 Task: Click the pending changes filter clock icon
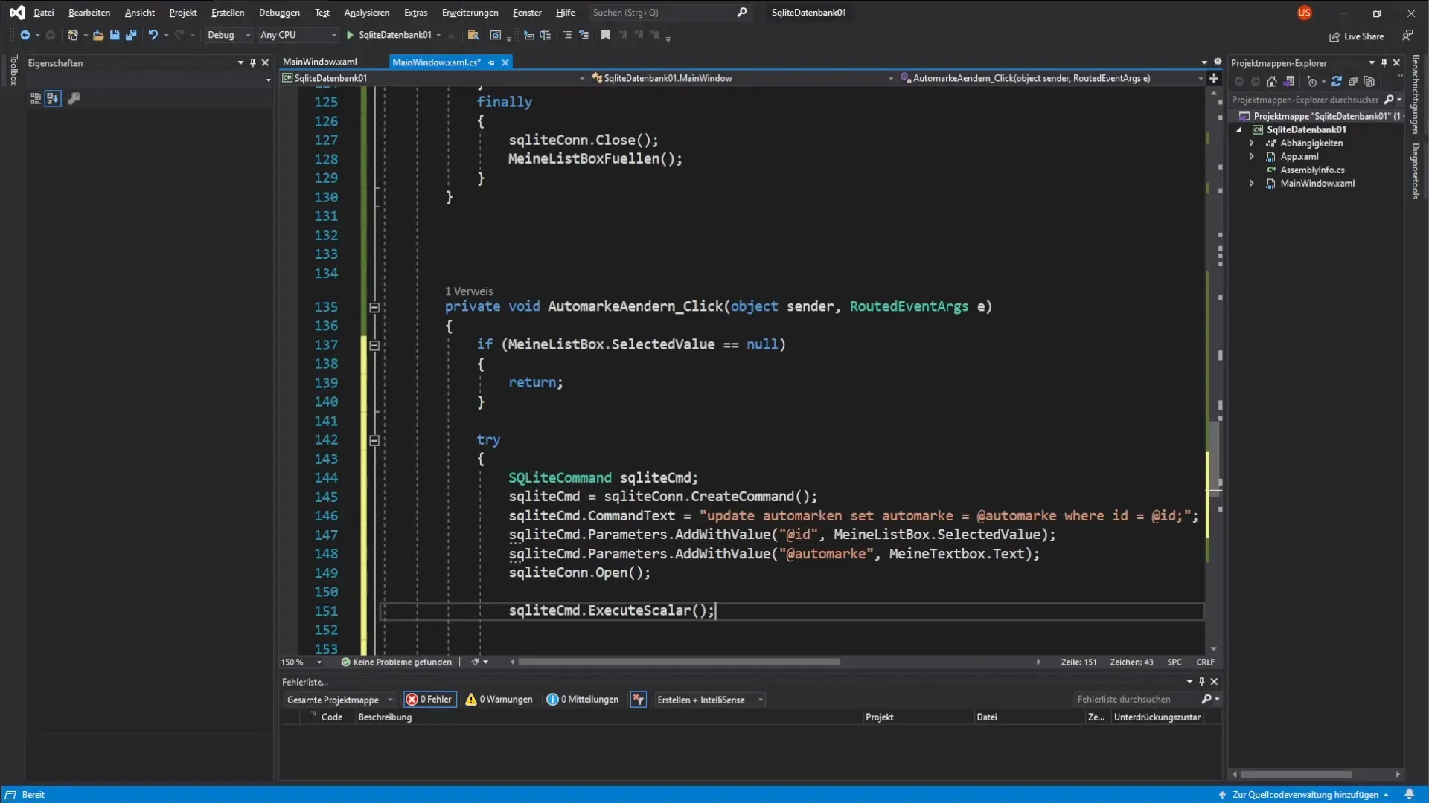[1312, 82]
